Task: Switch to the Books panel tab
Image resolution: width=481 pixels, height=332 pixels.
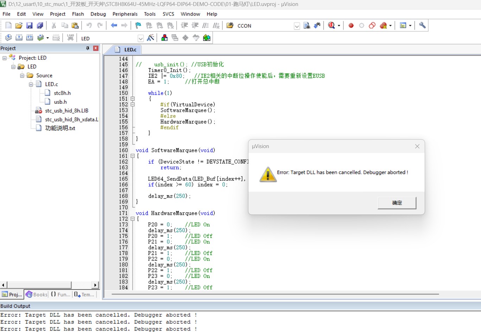Action: point(37,294)
